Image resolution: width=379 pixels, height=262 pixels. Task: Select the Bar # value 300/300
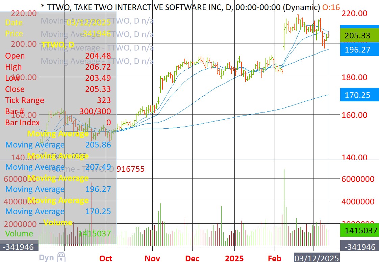click(95, 111)
